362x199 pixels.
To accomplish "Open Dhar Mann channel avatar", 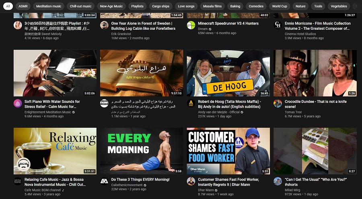I will coord(191,181).
